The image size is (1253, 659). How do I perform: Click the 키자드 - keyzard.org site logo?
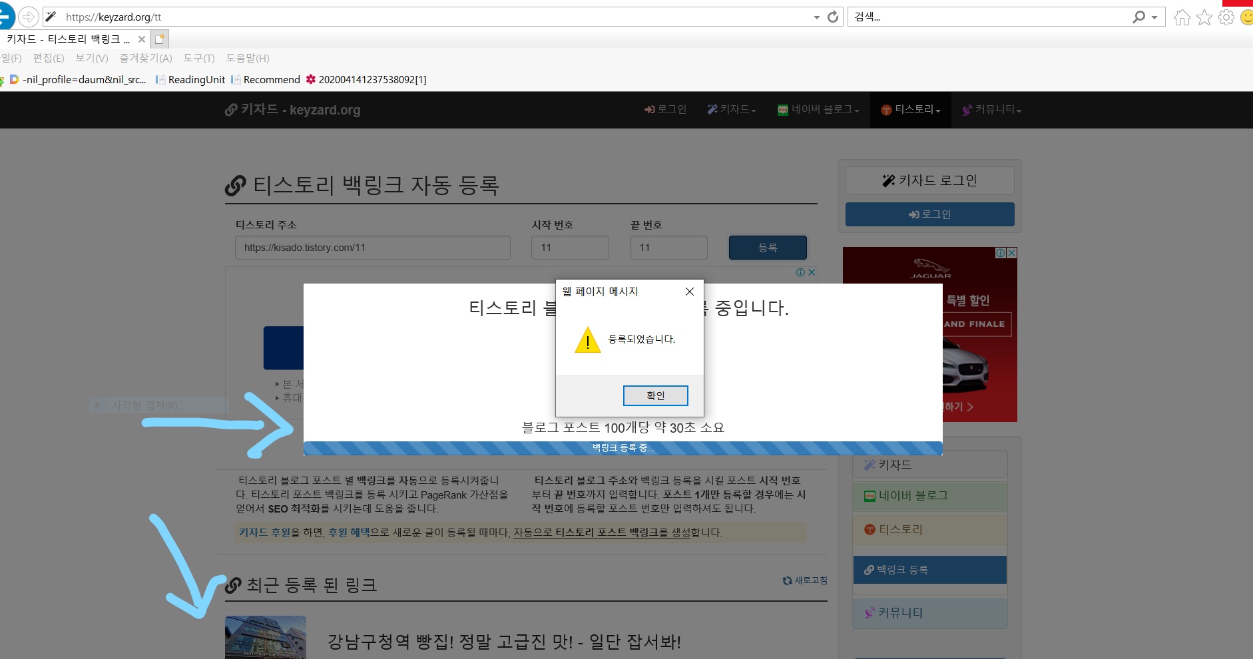pyautogui.click(x=292, y=110)
